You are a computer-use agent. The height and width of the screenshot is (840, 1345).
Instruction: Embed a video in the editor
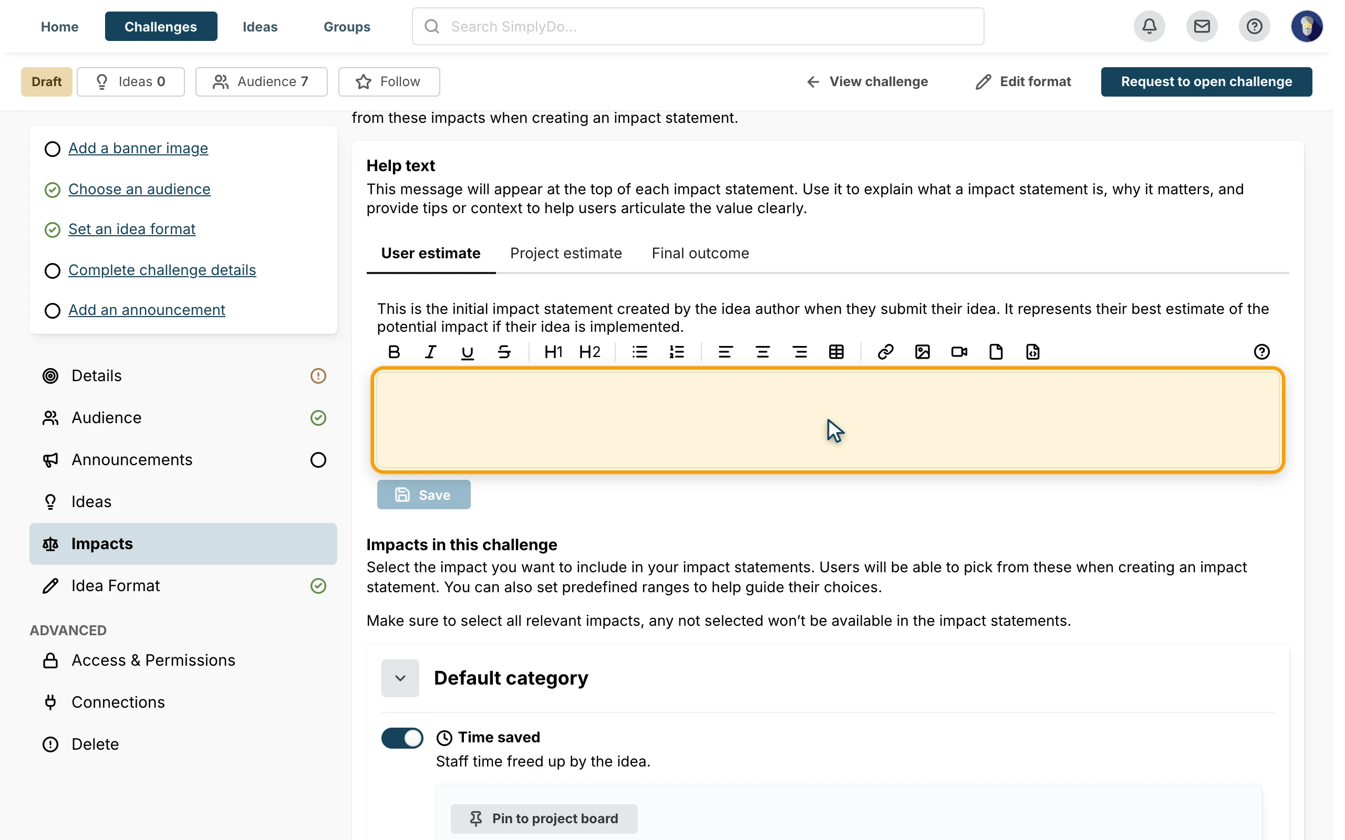[959, 352]
